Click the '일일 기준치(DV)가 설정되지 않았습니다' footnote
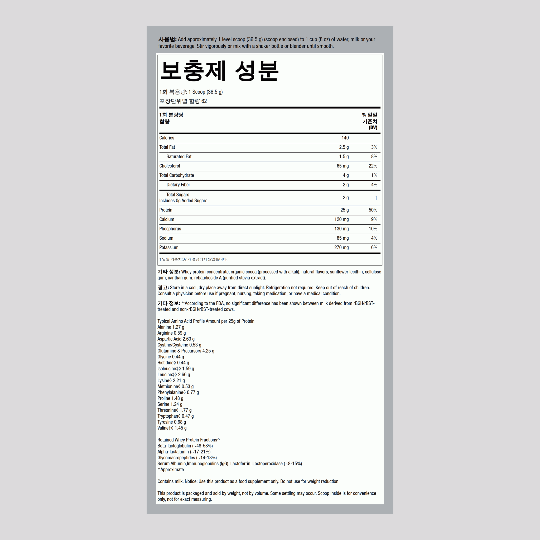Viewport: 540px width, 540px height. [194, 259]
